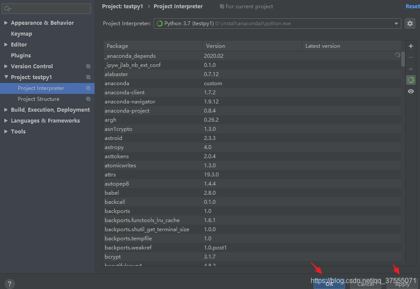420x289 pixels.
Task: Show early releases with the eye icon
Action: pos(410,91)
